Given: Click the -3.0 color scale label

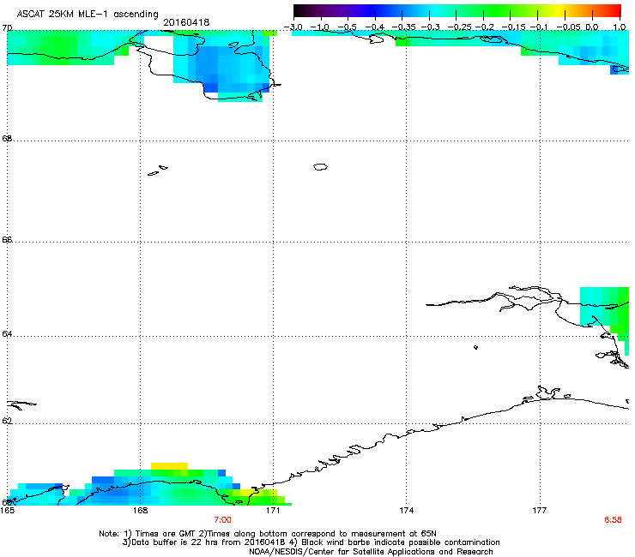Looking at the screenshot, I should click(293, 27).
